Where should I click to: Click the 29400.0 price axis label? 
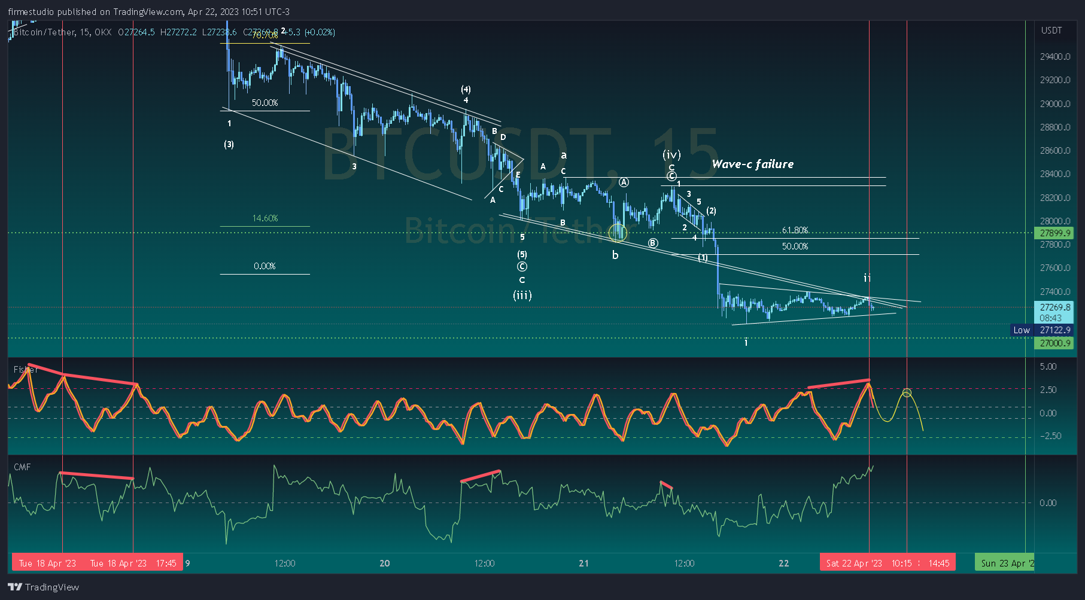click(x=1055, y=57)
